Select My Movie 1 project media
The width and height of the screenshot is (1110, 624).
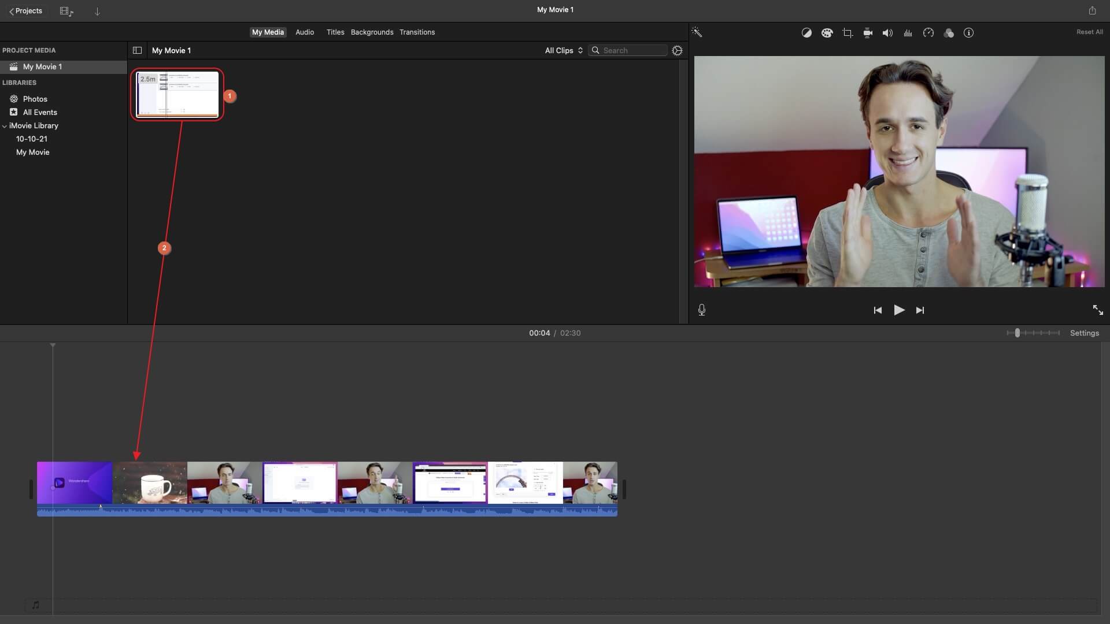pos(64,67)
